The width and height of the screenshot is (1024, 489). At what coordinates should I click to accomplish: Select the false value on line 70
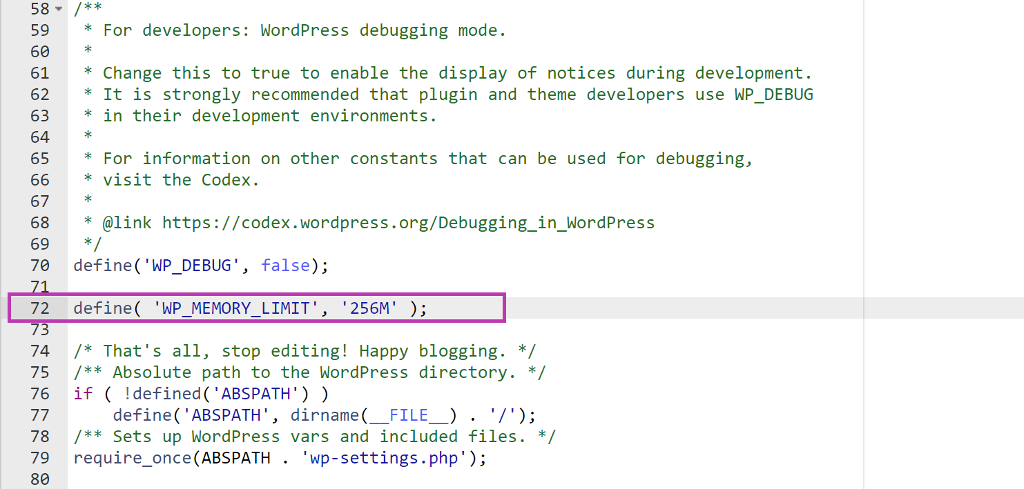click(x=284, y=265)
